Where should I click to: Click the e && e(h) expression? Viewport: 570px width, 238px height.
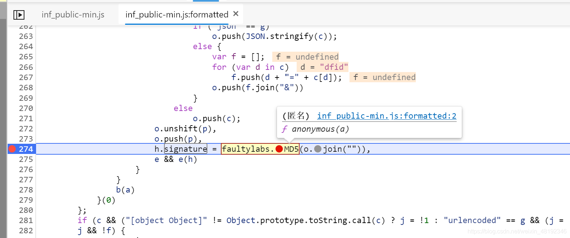click(x=176, y=159)
